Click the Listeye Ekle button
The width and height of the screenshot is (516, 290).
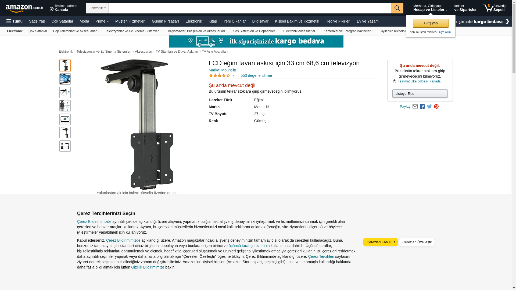420,93
